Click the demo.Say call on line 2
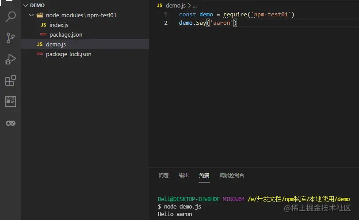Image resolution: width=359 pixels, height=220 pixels. click(x=193, y=23)
